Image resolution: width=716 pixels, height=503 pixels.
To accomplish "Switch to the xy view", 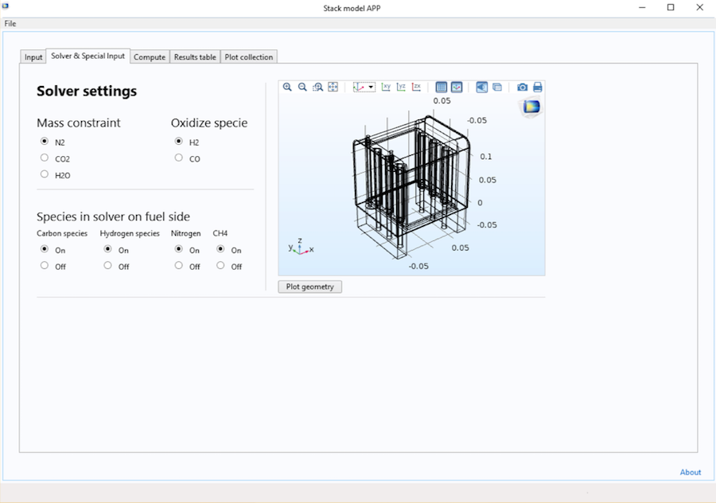I will click(386, 87).
